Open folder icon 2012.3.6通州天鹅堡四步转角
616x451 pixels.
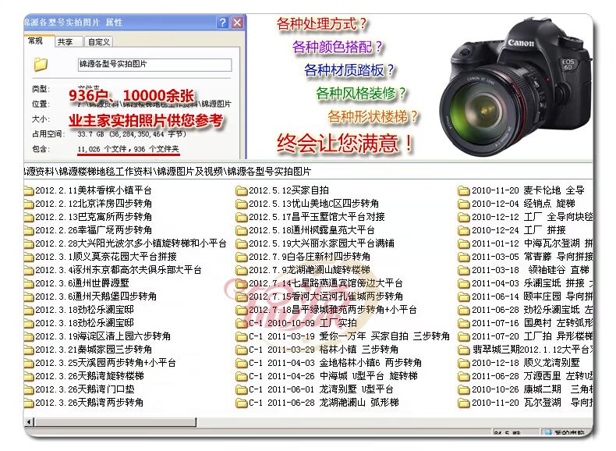tap(29, 297)
